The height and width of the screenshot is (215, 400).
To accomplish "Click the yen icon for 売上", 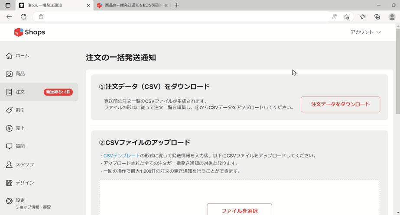I will coord(9,128).
